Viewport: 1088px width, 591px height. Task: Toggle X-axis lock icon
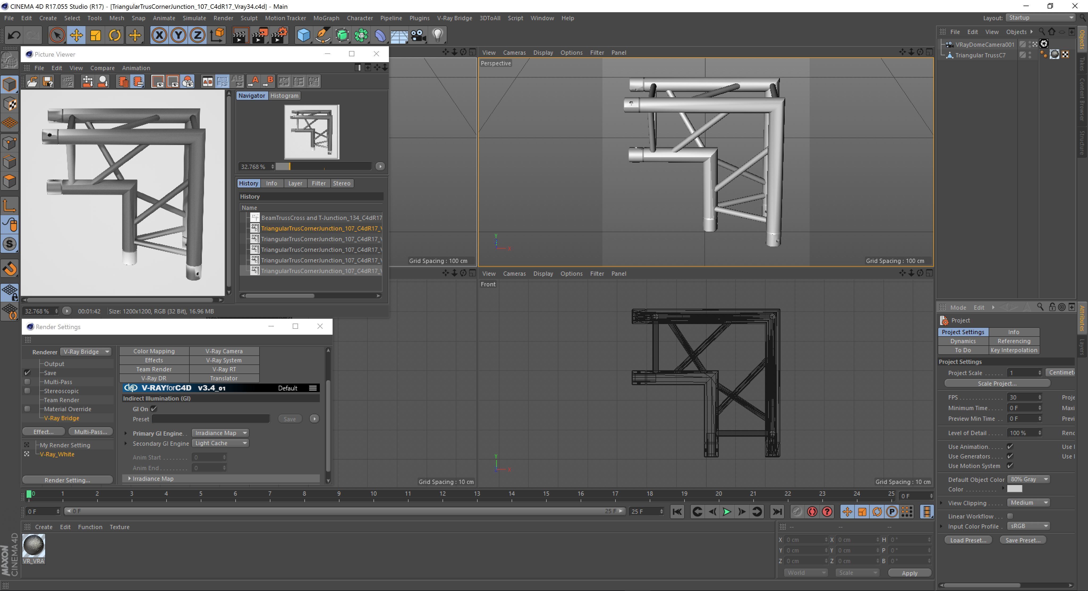pos(159,35)
